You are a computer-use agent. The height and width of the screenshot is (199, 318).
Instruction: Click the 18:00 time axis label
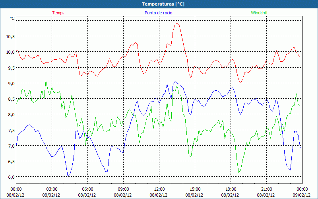pos(231,189)
